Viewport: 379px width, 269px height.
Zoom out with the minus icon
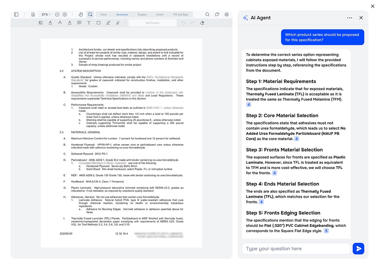pos(57,14)
